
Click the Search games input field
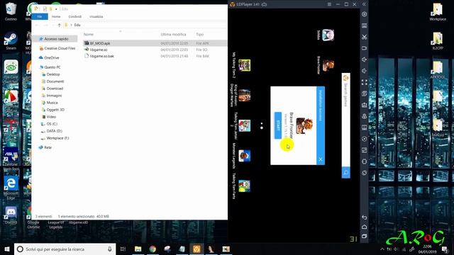pyautogui.click(x=345, y=120)
